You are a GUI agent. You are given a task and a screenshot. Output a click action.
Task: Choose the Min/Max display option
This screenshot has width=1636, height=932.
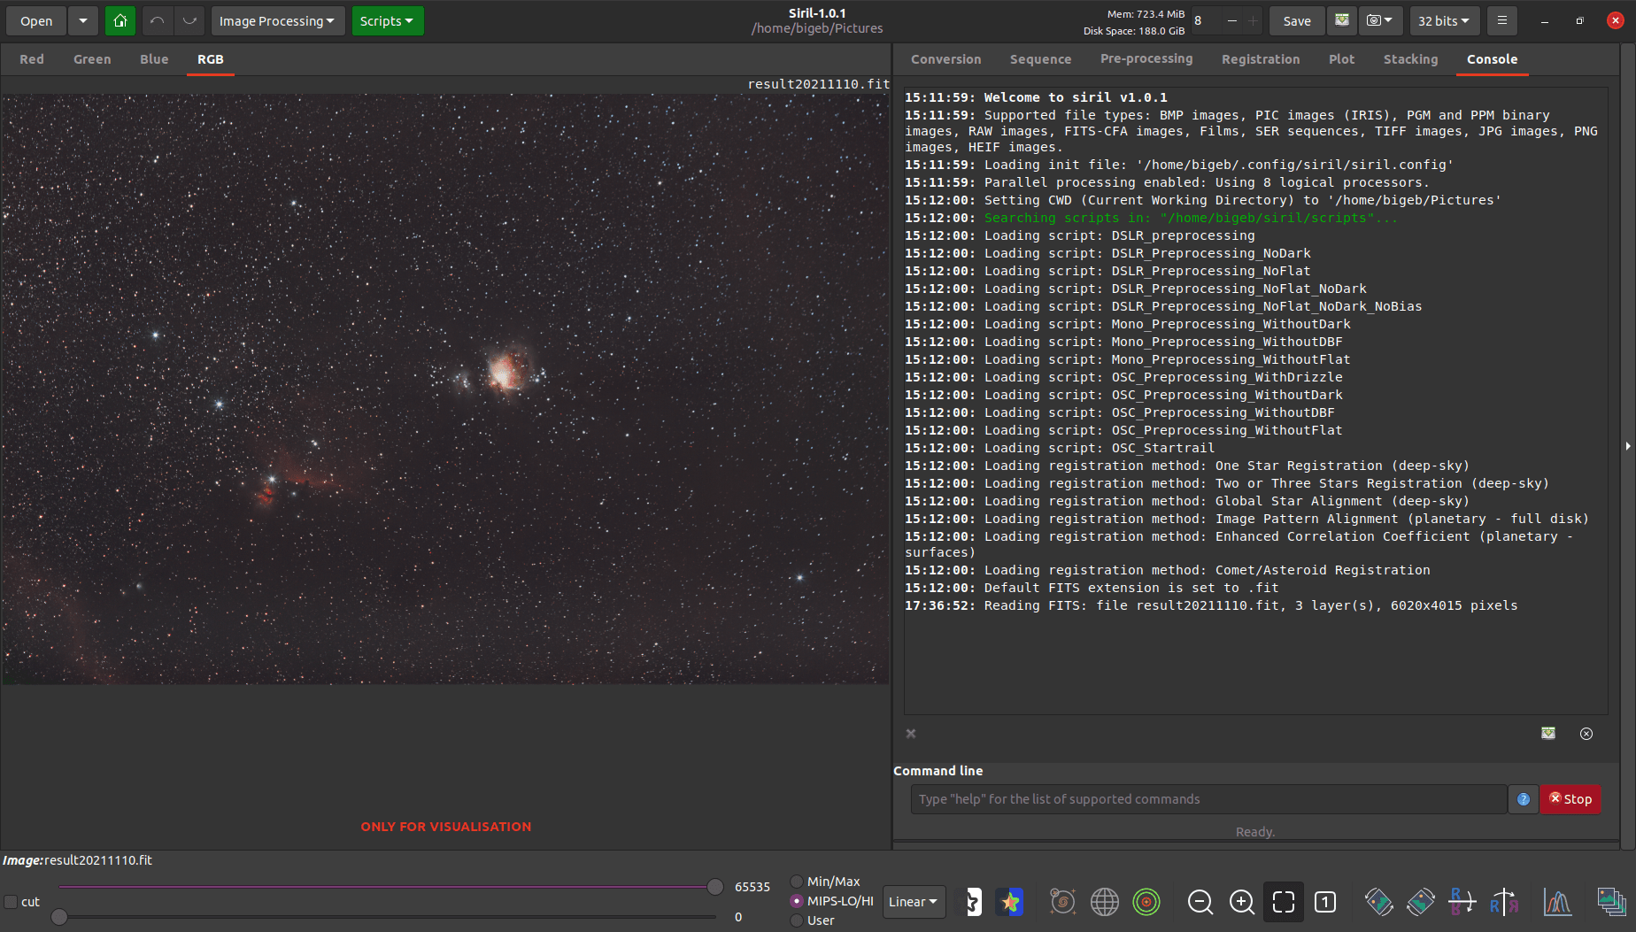798,881
